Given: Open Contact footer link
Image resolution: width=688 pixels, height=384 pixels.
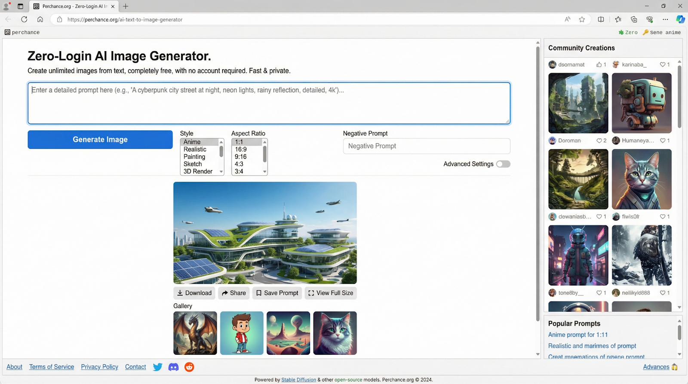Looking at the screenshot, I should 135,367.
